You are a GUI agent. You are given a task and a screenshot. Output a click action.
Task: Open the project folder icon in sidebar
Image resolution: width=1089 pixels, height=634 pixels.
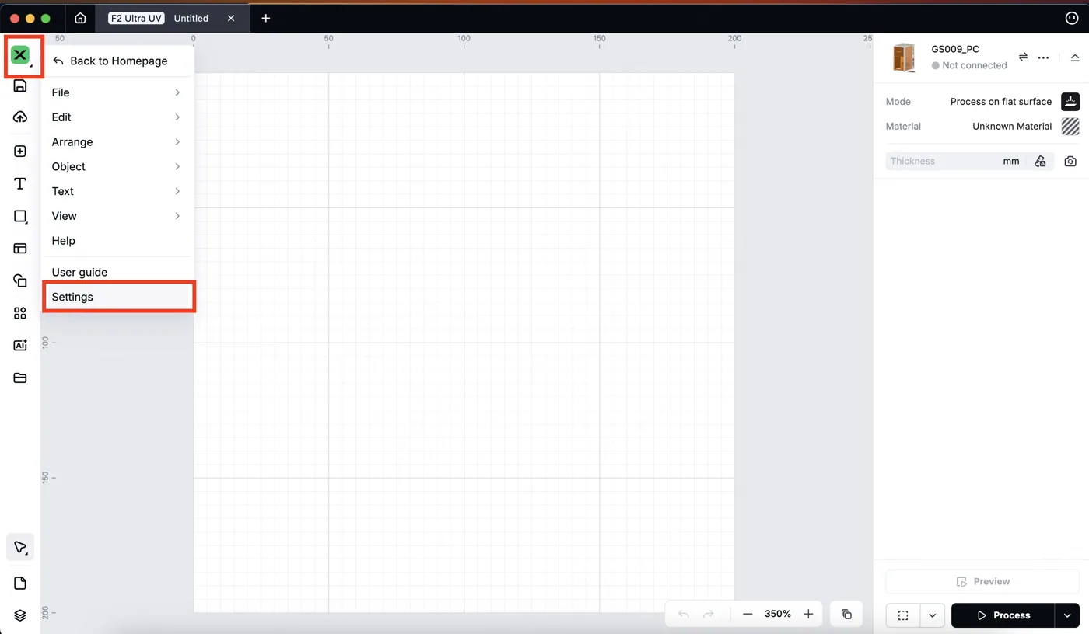tap(20, 378)
